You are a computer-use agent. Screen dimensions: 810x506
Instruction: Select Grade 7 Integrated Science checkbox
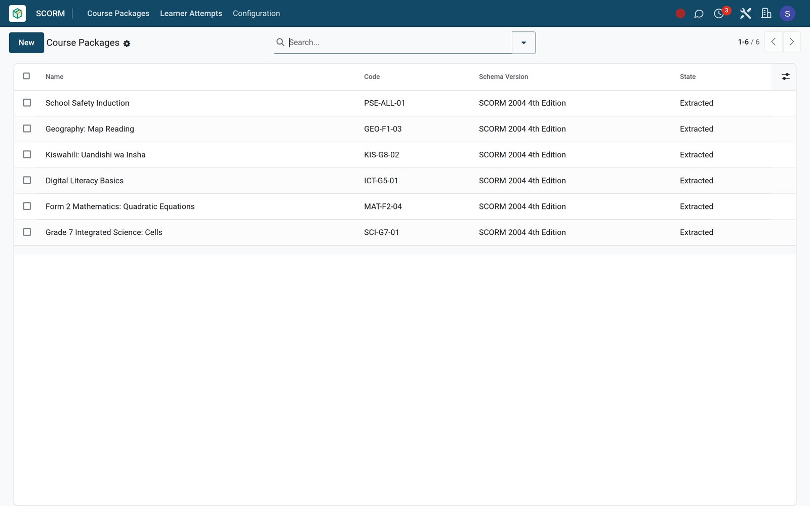[x=27, y=232]
